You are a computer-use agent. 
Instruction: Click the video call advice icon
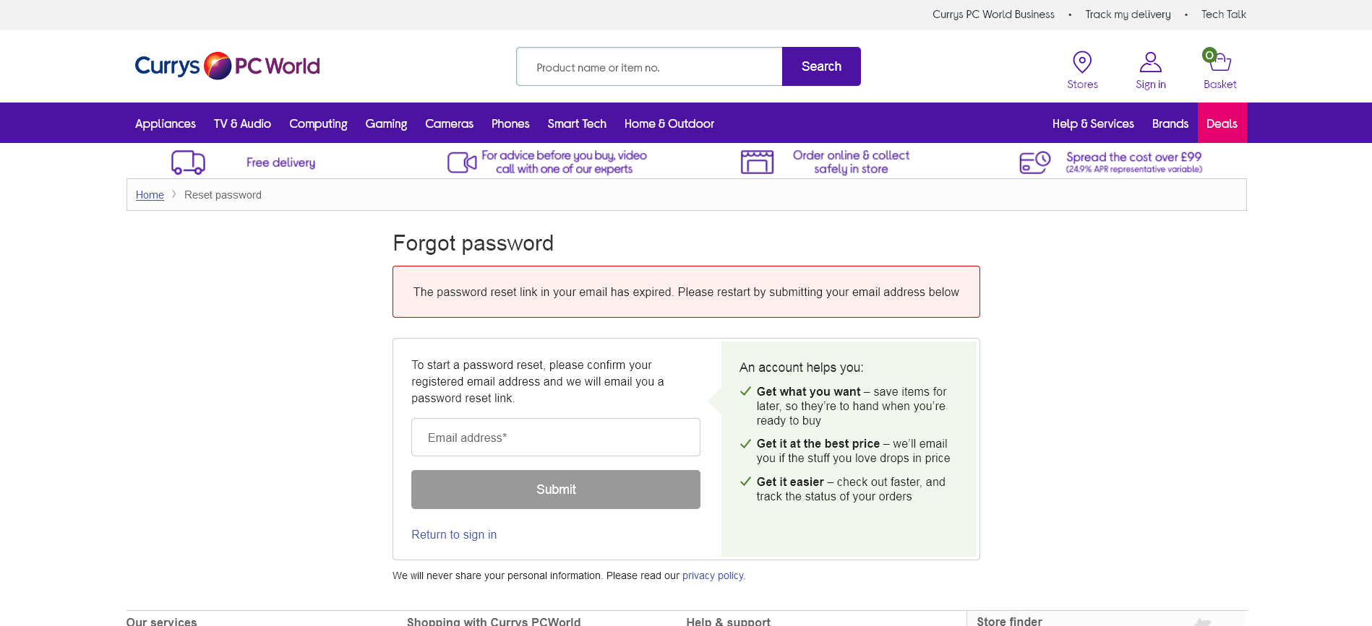[x=462, y=162]
